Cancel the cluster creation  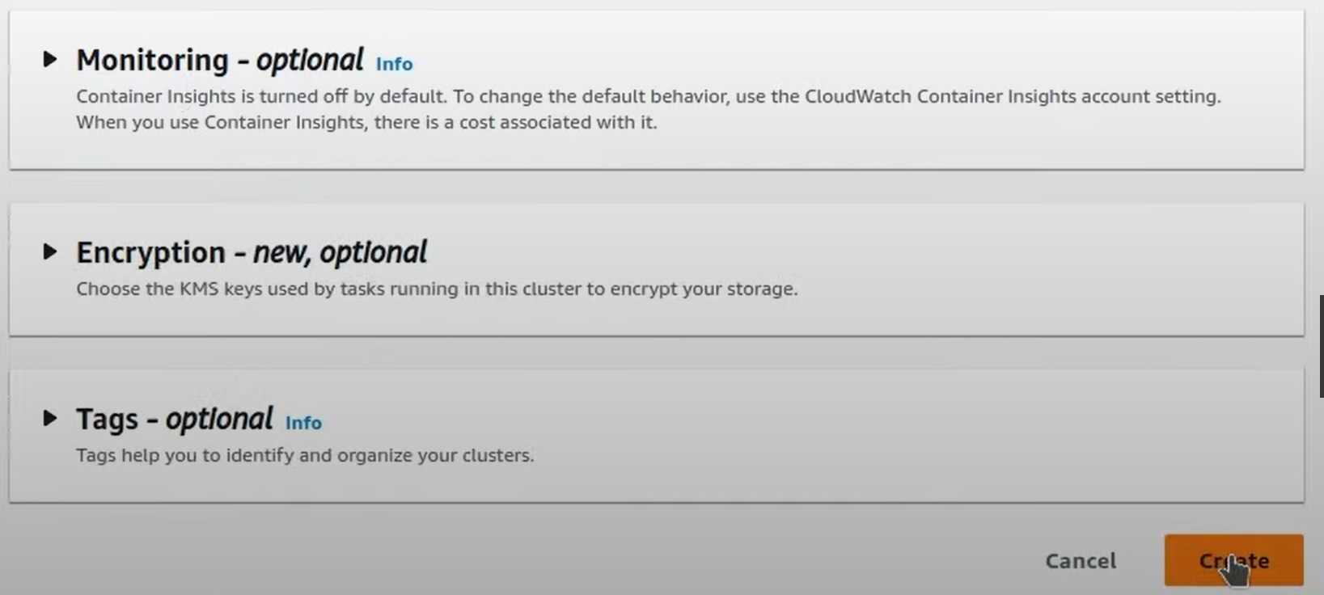(1081, 560)
